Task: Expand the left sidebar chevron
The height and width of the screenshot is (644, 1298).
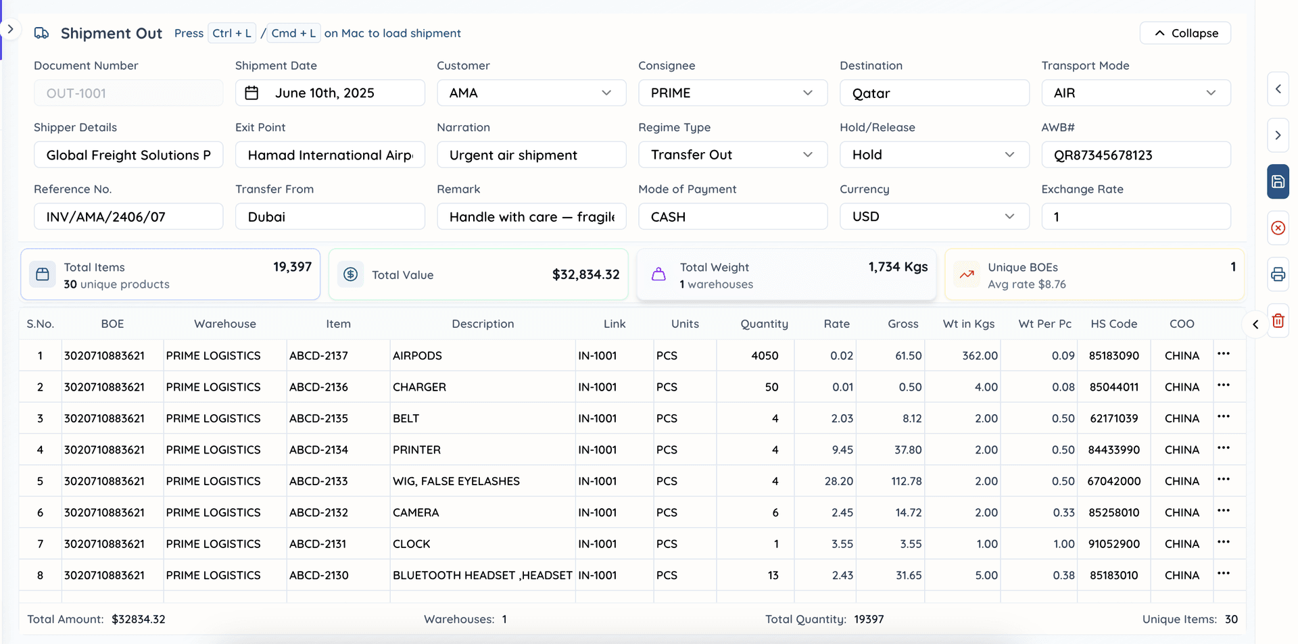Action: [10, 30]
